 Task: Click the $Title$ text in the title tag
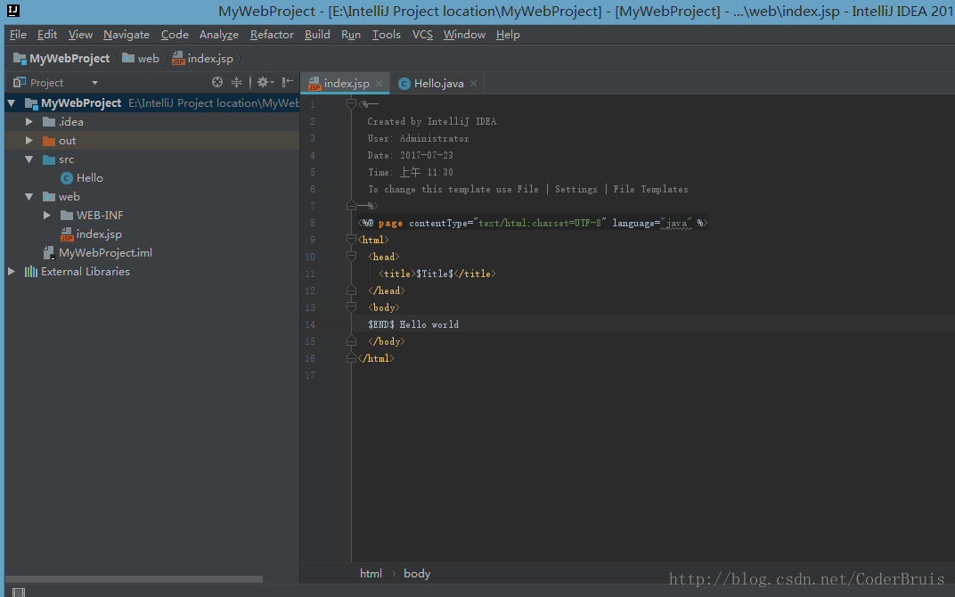[x=434, y=274]
